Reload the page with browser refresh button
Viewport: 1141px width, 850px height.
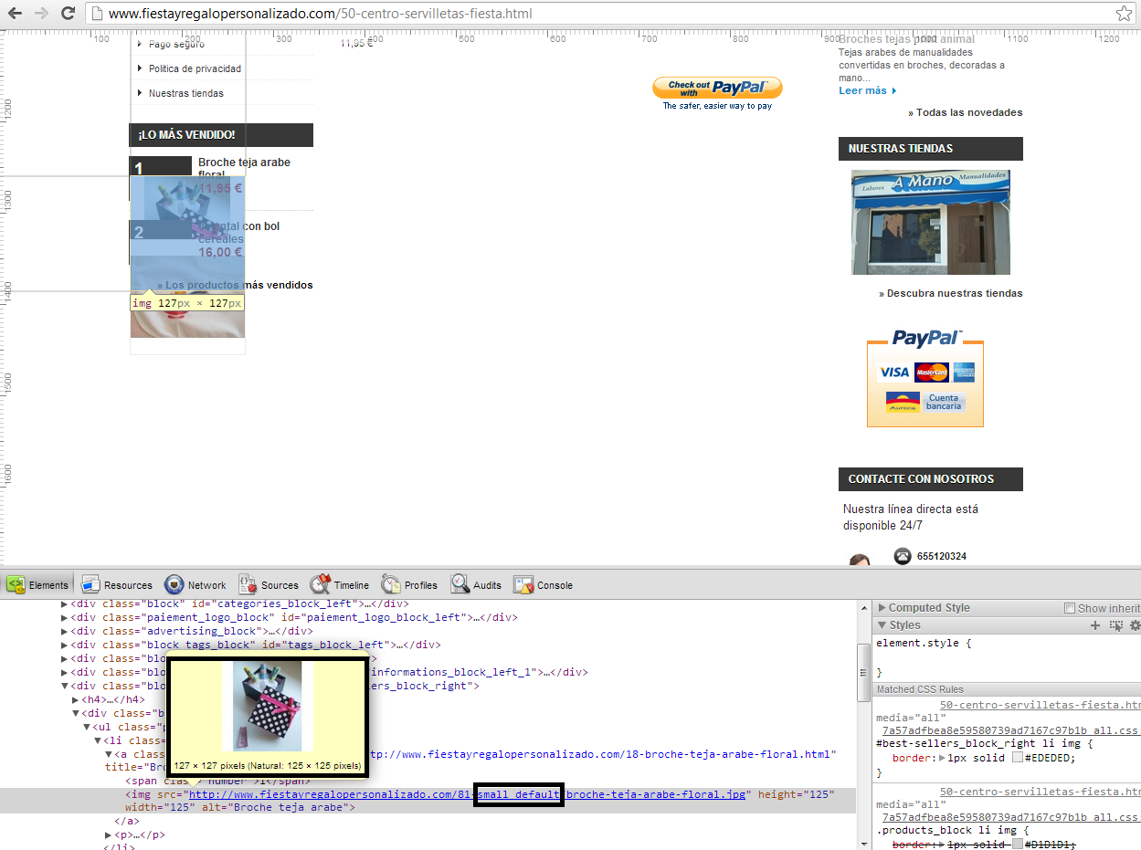click(68, 14)
